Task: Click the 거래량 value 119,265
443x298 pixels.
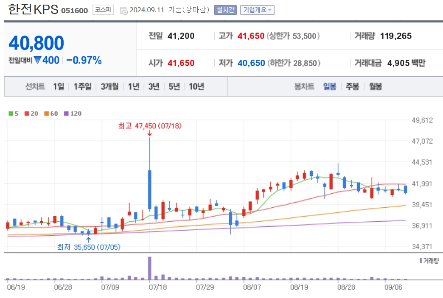Action: [x=396, y=36]
